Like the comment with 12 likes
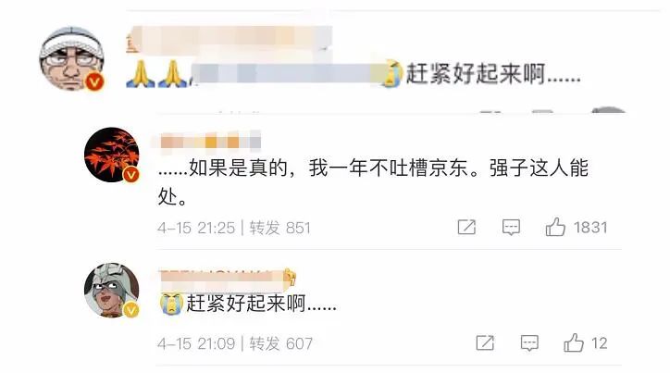The width and height of the screenshot is (670, 373). pyautogui.click(x=574, y=342)
